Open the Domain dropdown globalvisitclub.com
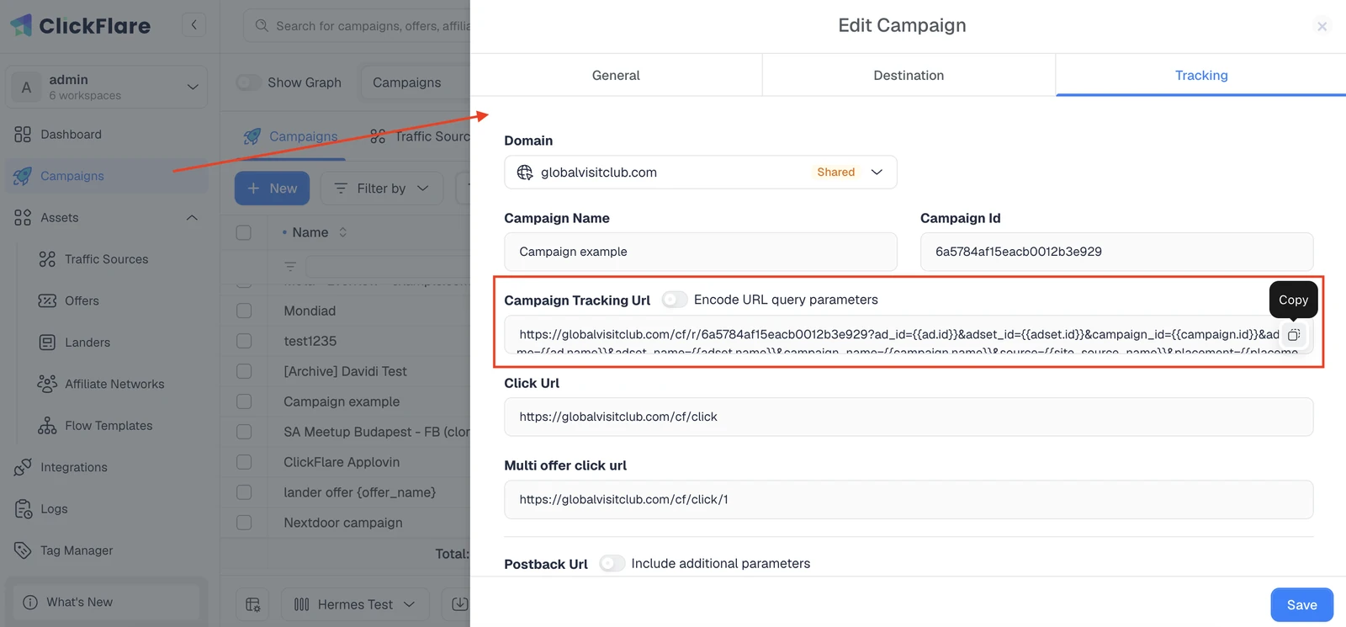Image resolution: width=1346 pixels, height=627 pixels. coord(700,173)
